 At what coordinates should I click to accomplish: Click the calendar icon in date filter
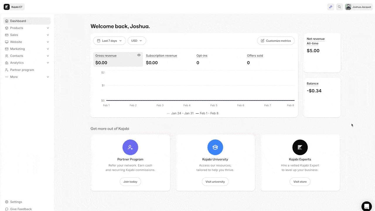click(98, 41)
